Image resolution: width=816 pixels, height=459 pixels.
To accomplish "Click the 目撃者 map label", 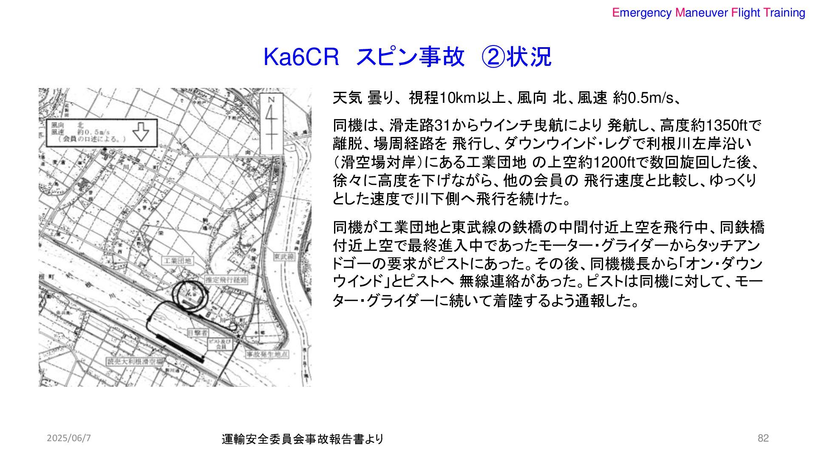I will 198,333.
